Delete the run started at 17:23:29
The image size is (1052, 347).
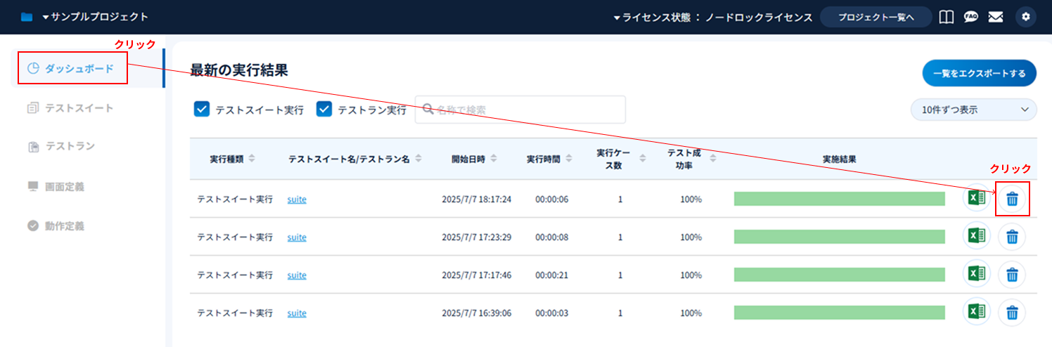[x=1012, y=237]
